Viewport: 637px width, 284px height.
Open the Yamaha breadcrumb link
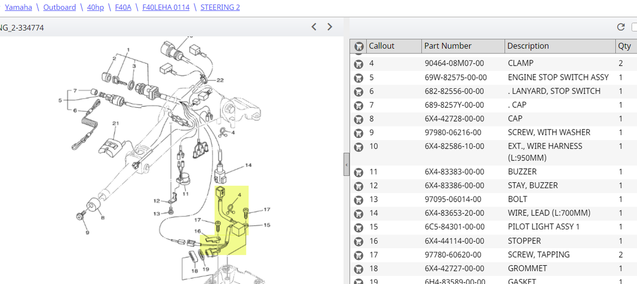pos(18,7)
